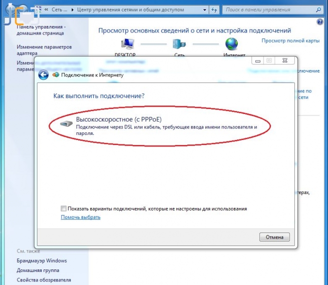Open Домашняя группа link
The height and width of the screenshot is (285, 328).
point(38,270)
